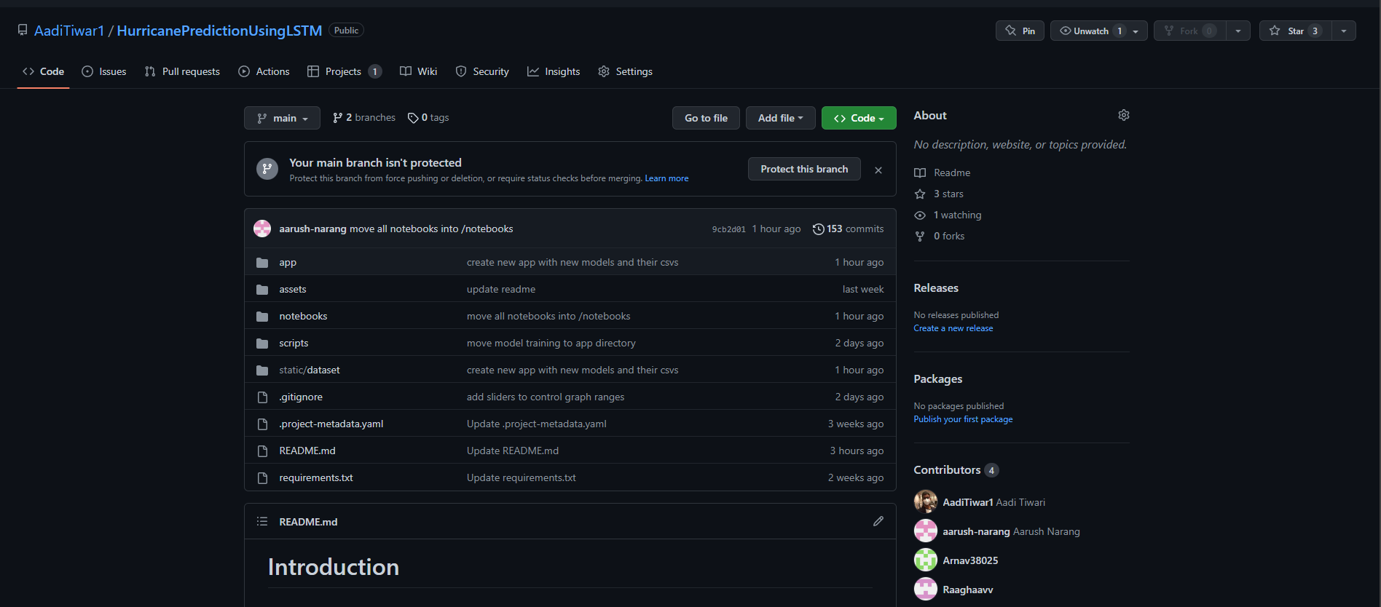Open the scripts folder
The image size is (1381, 607).
[294, 343]
